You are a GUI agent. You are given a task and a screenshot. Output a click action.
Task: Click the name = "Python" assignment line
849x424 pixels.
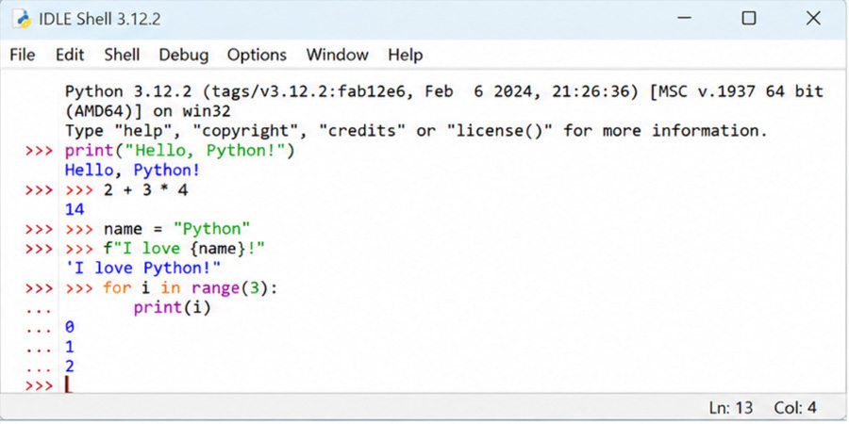tap(177, 229)
